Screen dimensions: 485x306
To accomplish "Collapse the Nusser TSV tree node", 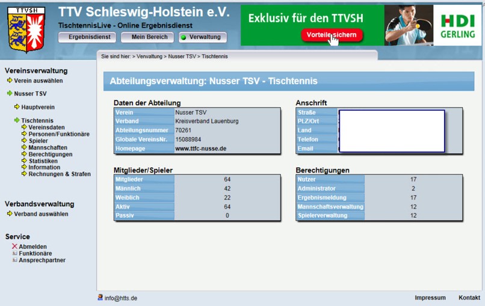I will coord(10,94).
